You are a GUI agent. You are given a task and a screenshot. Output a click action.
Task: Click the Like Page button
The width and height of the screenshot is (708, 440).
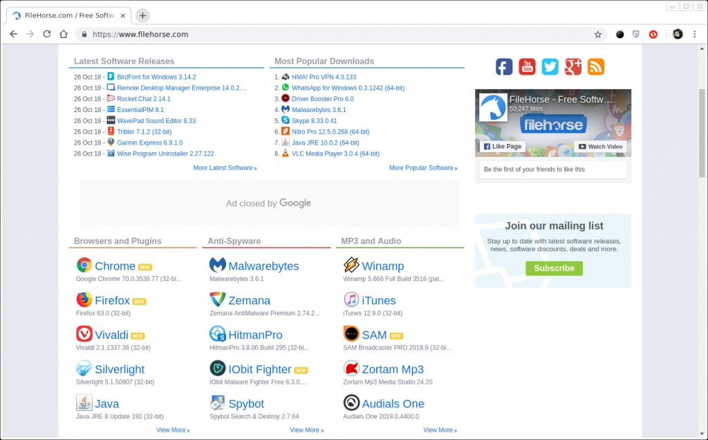point(503,147)
